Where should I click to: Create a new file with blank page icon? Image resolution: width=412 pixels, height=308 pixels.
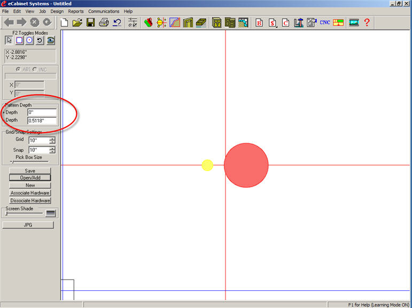pyautogui.click(x=64, y=22)
